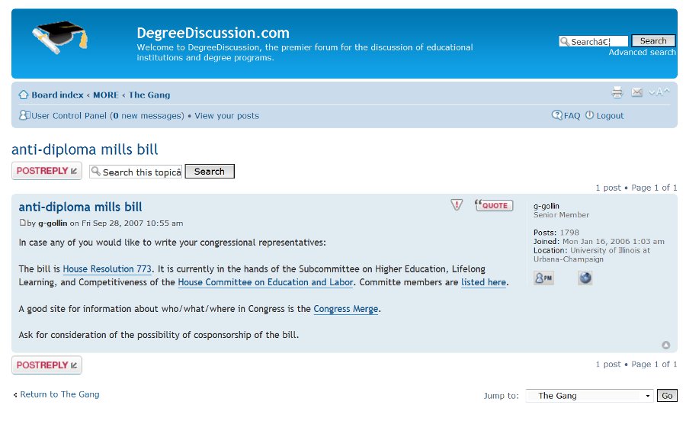Click the Quote icon on the post

493,205
